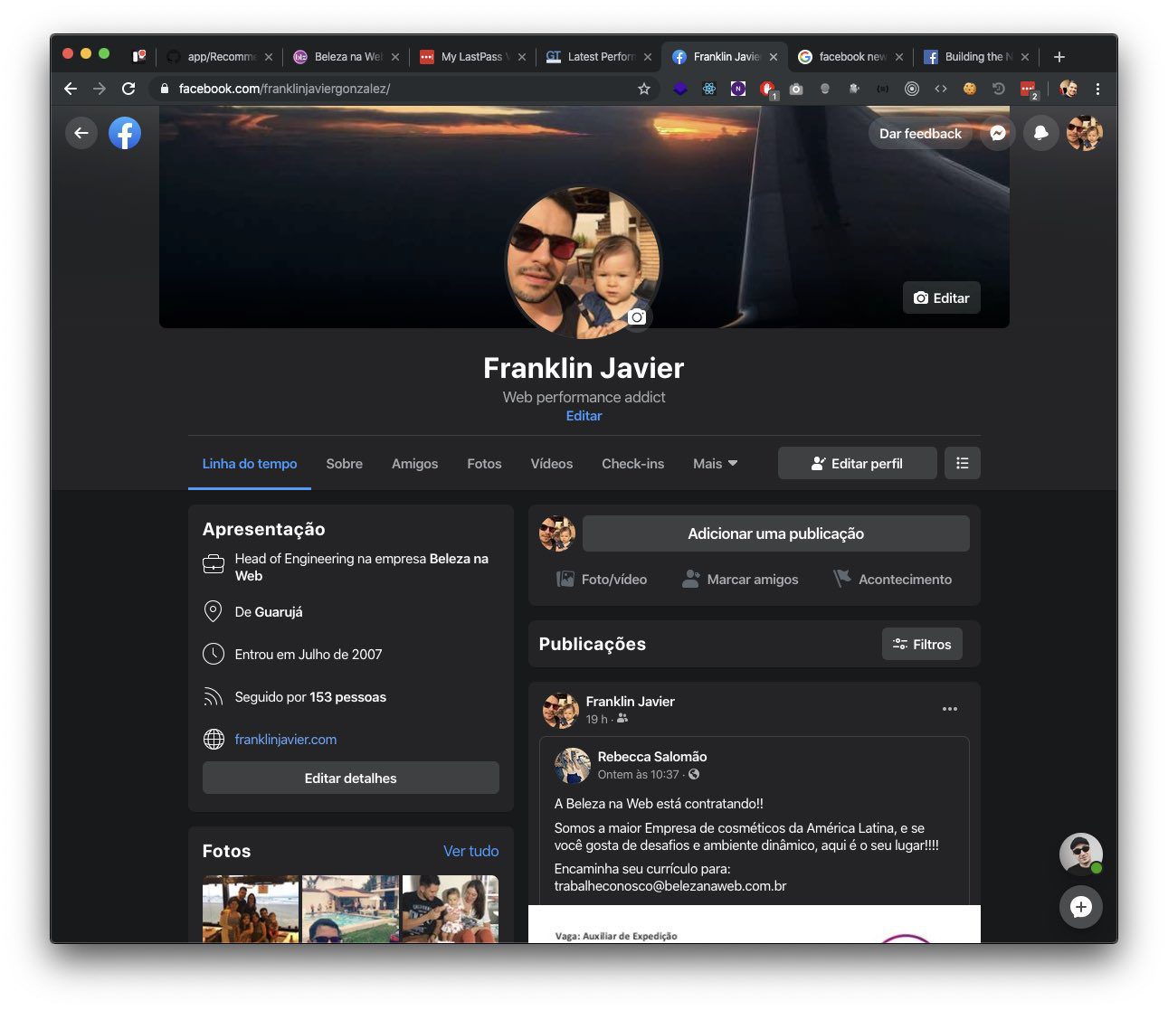
Task: Click Adicionar uma publicação field
Action: [776, 533]
